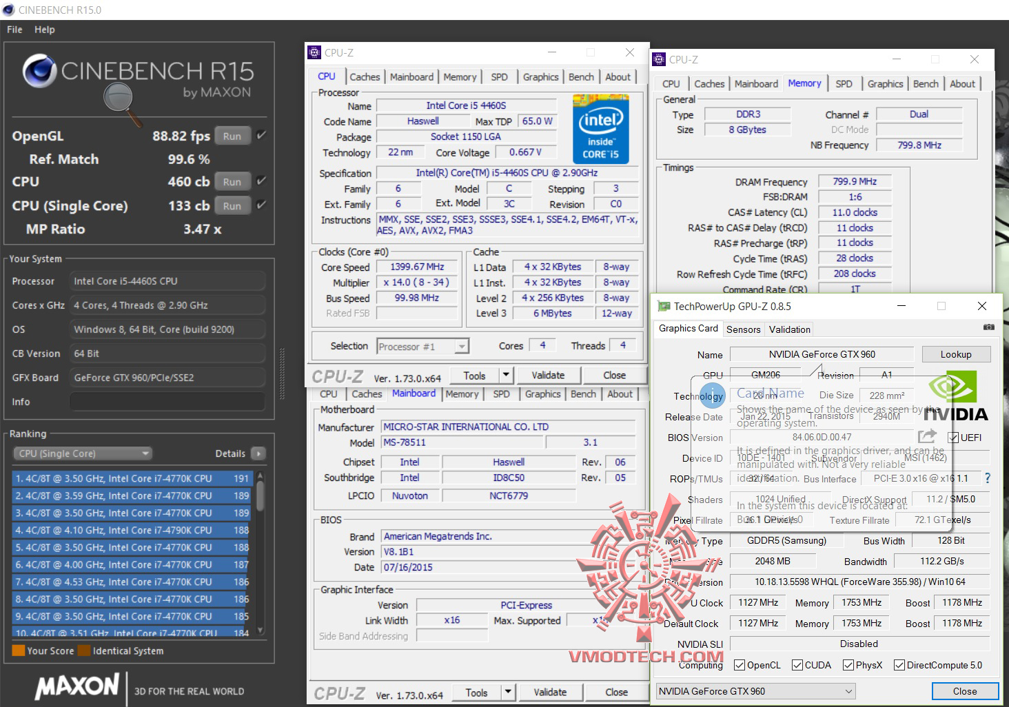Click the CPU-Z title bar icon of the CPU window
This screenshot has width=1009, height=707.
[x=314, y=52]
